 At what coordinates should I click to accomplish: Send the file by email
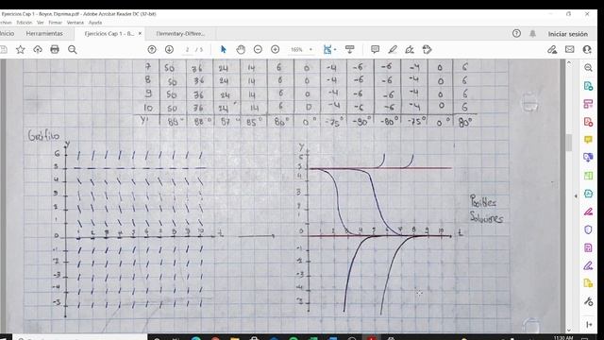tap(569, 49)
